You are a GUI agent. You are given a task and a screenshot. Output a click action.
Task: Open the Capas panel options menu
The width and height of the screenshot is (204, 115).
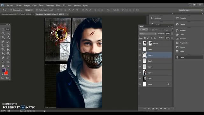[x=172, y=26]
